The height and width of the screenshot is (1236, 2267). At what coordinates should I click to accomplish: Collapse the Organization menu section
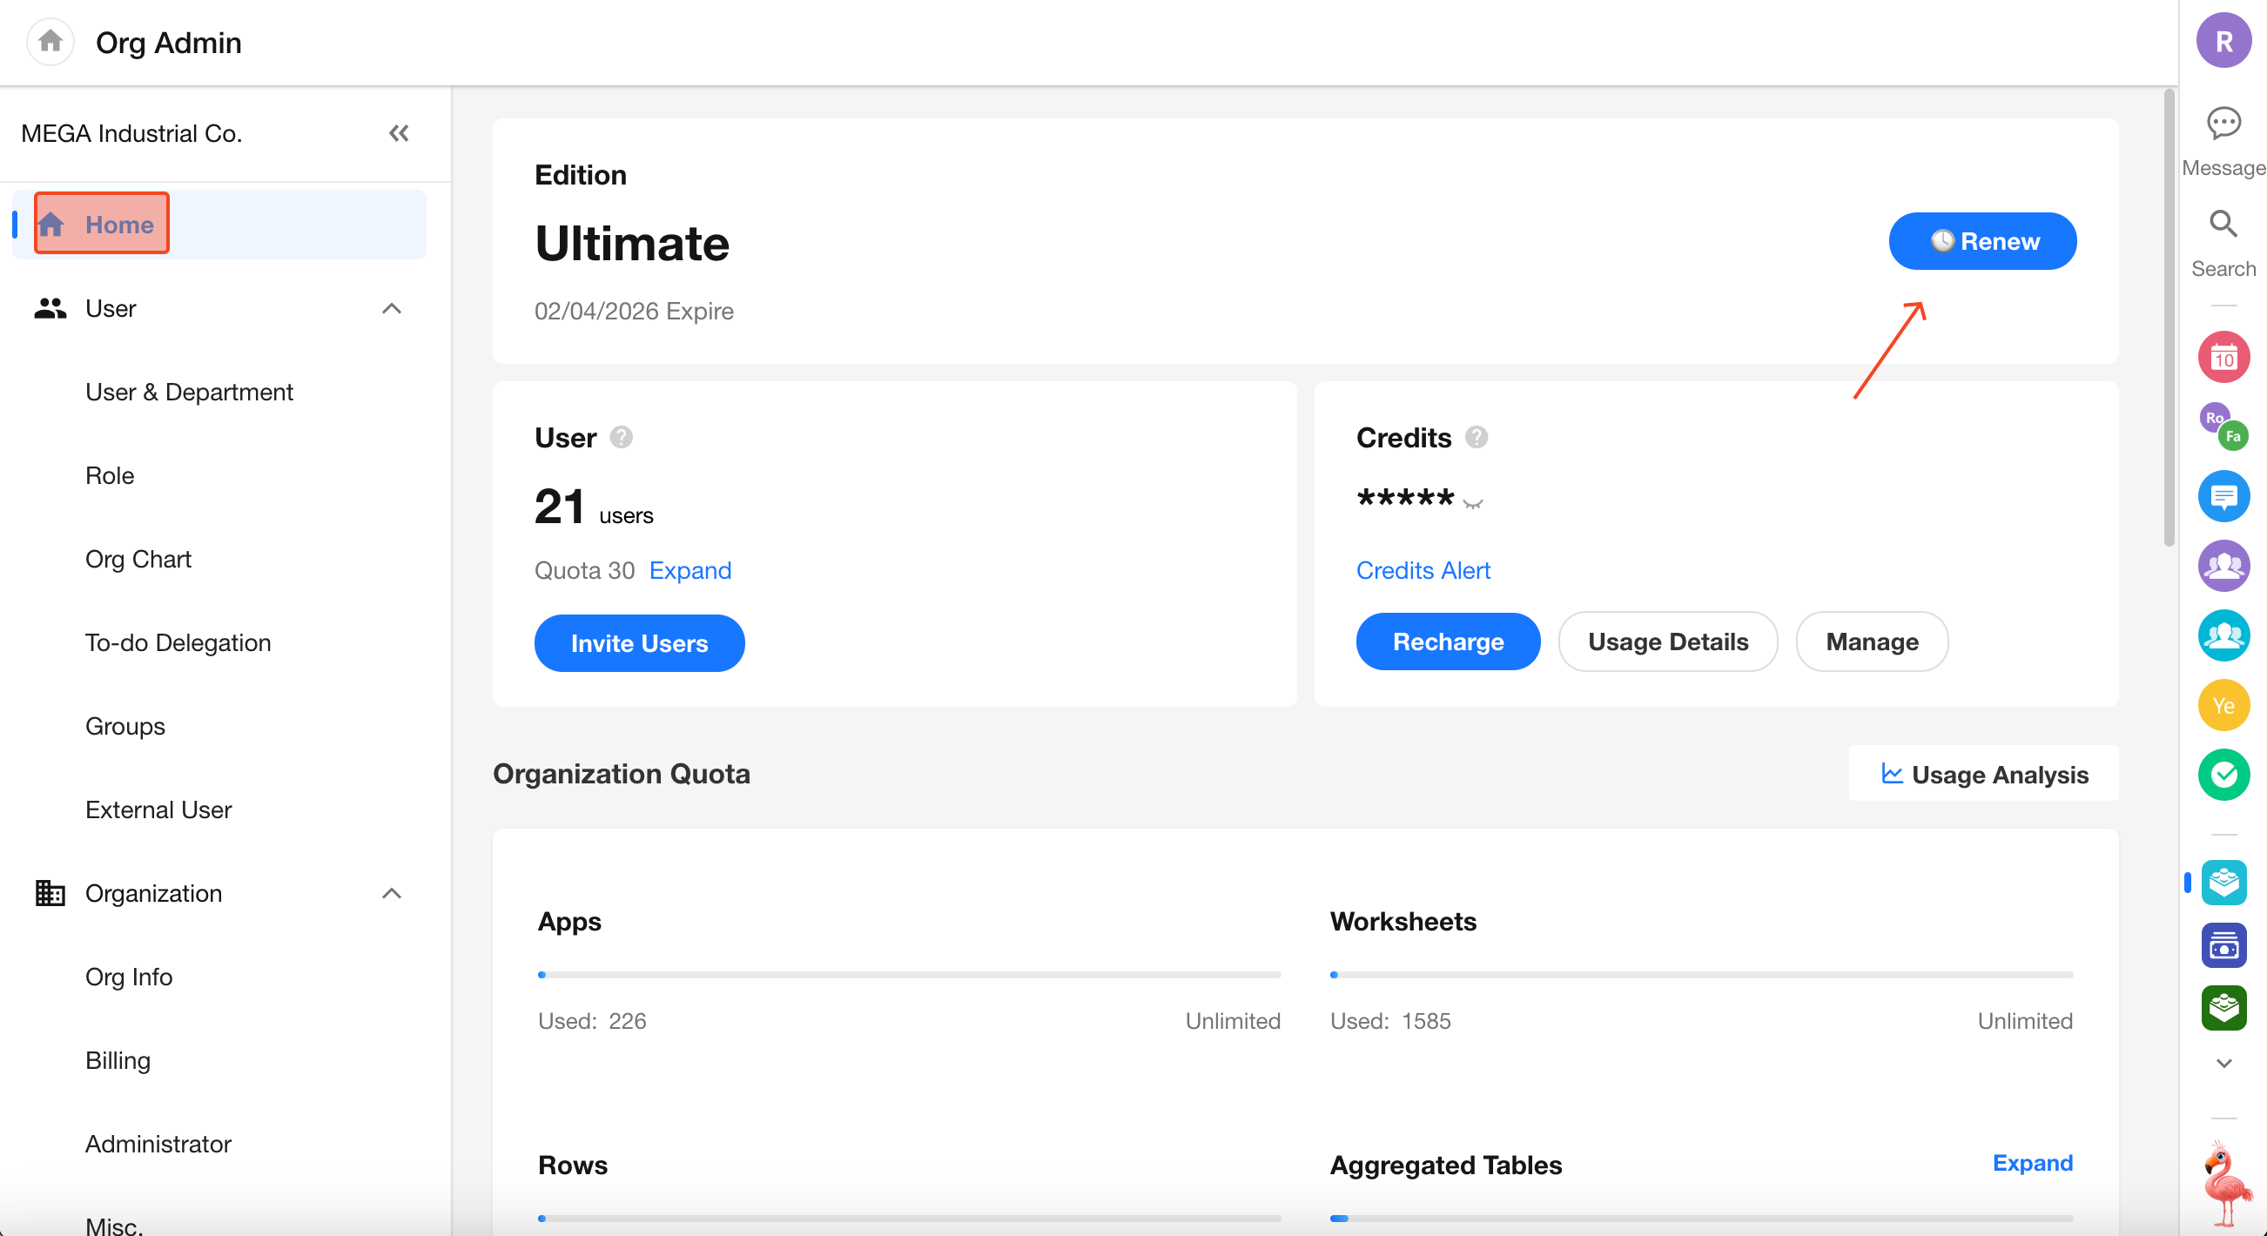tap(392, 893)
